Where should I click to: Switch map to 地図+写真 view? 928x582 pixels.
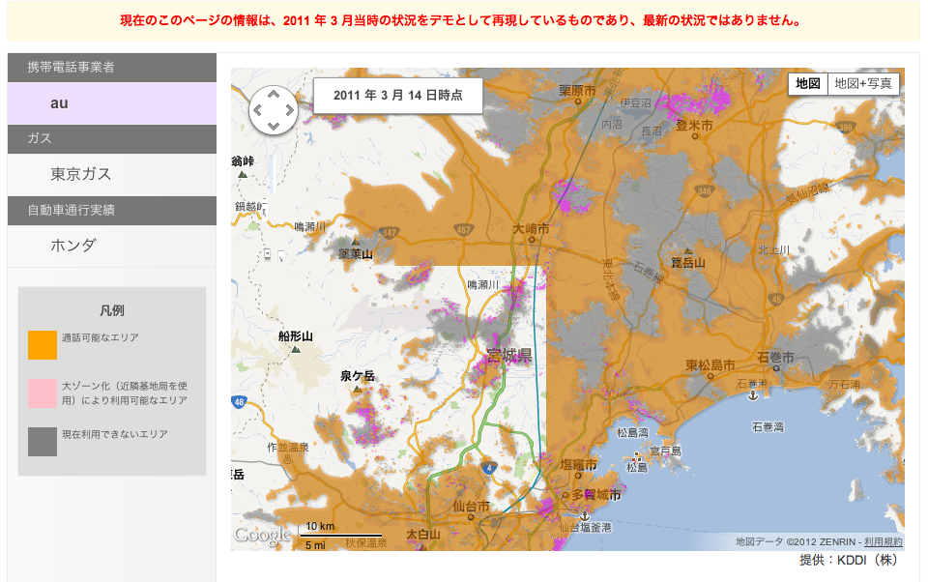point(863,83)
